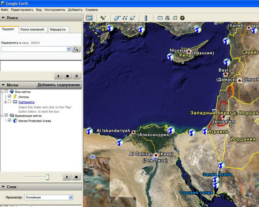259x207 pixels.
Task: Click the Nicosia capital star marker
Action: tap(189, 51)
